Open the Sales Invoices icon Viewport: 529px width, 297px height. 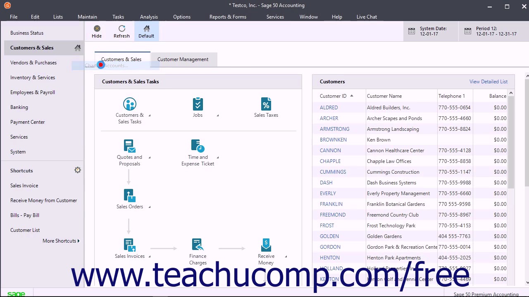[129, 245]
